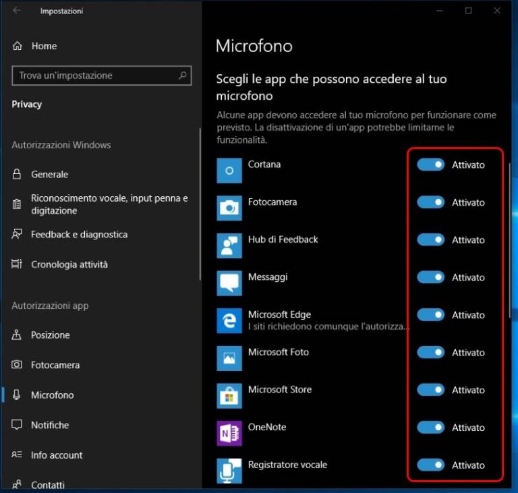Open Feedback e diagnostica section

point(100,234)
